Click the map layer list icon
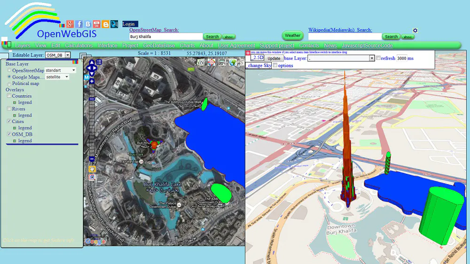Viewport: 470px width, 264px height. pyautogui.click(x=99, y=62)
